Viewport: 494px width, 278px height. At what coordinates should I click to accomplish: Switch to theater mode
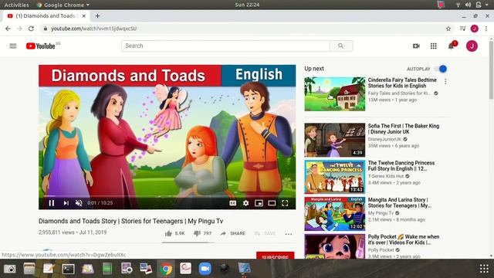[272, 203]
